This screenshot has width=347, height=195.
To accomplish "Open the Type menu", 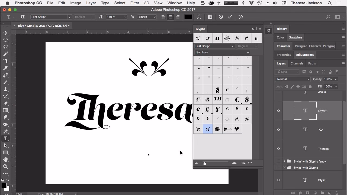I will coord(105,3).
